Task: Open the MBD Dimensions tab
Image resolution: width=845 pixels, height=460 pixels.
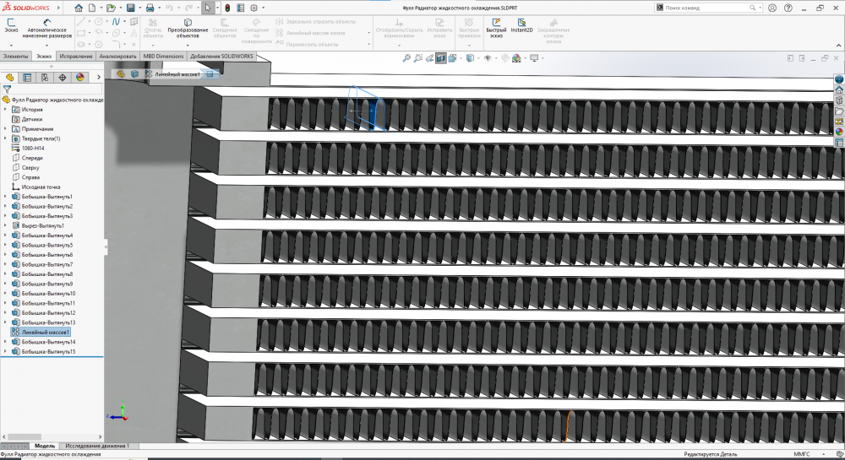Action: (x=163, y=56)
